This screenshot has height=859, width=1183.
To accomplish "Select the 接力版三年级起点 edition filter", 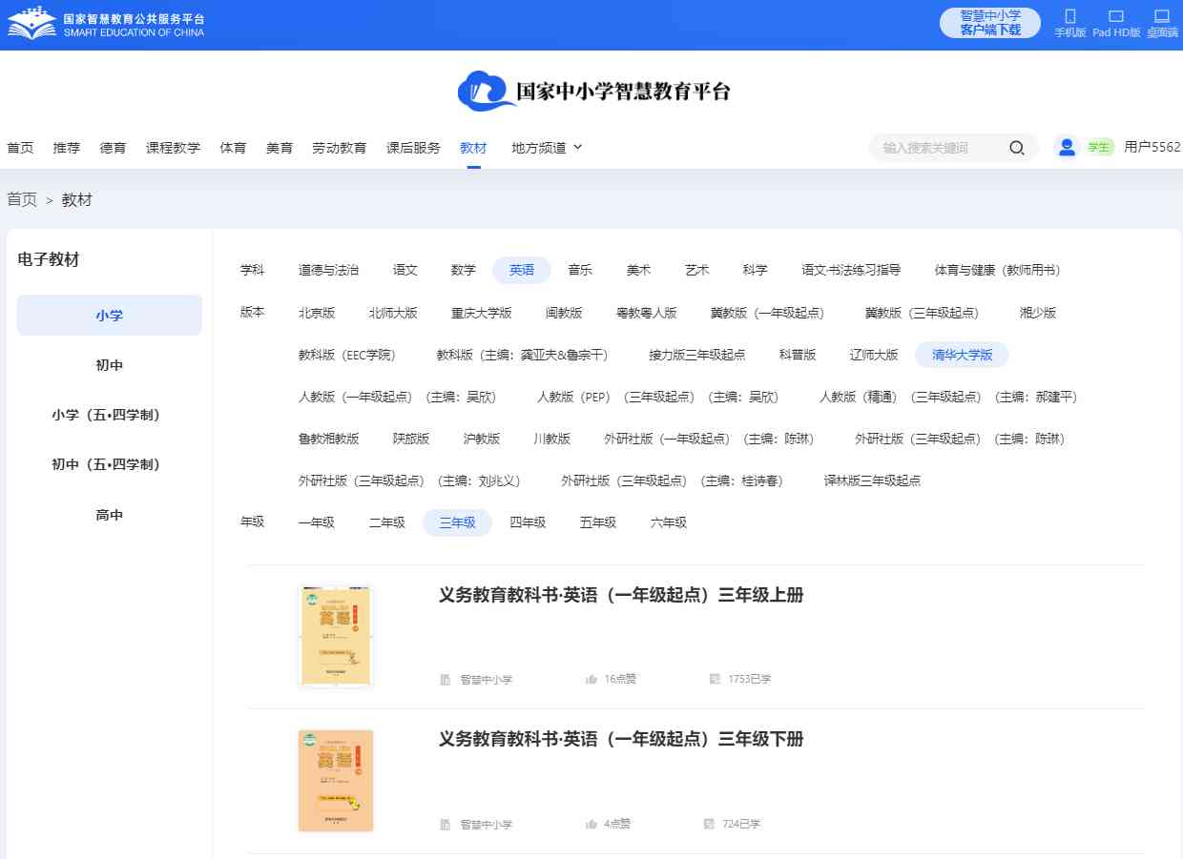I will point(697,355).
